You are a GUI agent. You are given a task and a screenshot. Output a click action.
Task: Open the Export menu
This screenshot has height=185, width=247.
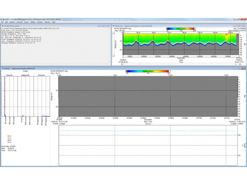coord(27,22)
